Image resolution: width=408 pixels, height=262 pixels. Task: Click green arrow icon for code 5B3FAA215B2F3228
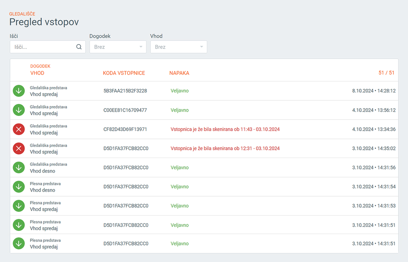pos(19,91)
